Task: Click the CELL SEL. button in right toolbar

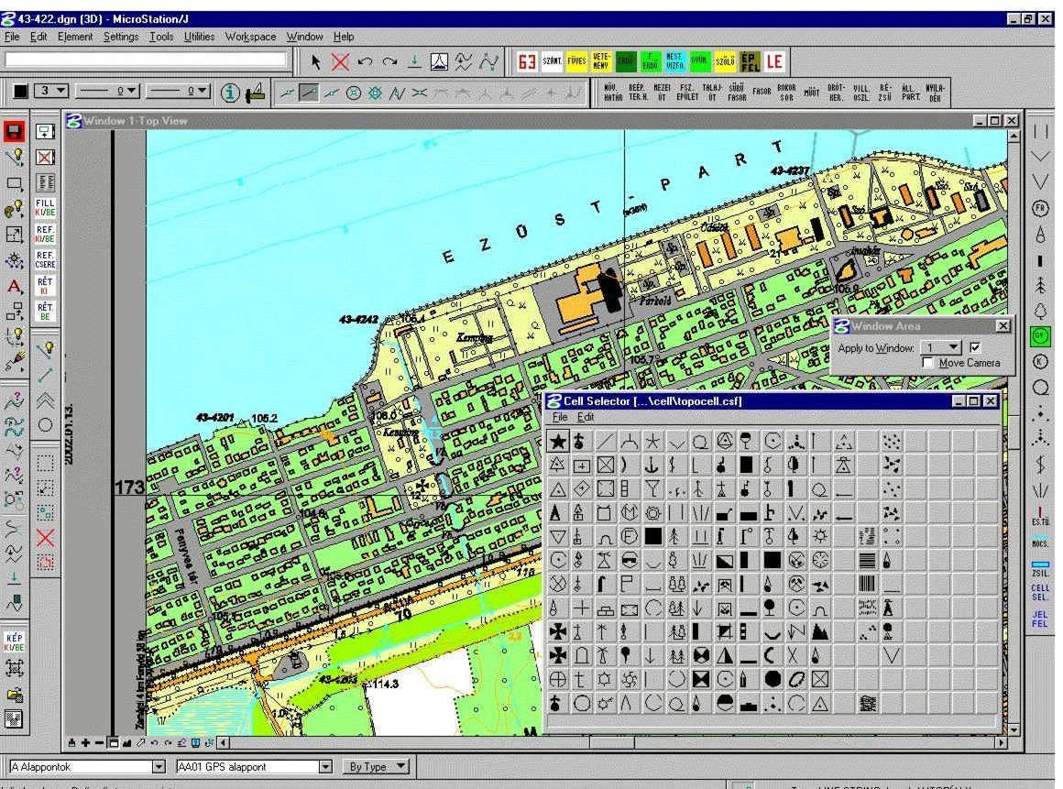Action: 1040,593
